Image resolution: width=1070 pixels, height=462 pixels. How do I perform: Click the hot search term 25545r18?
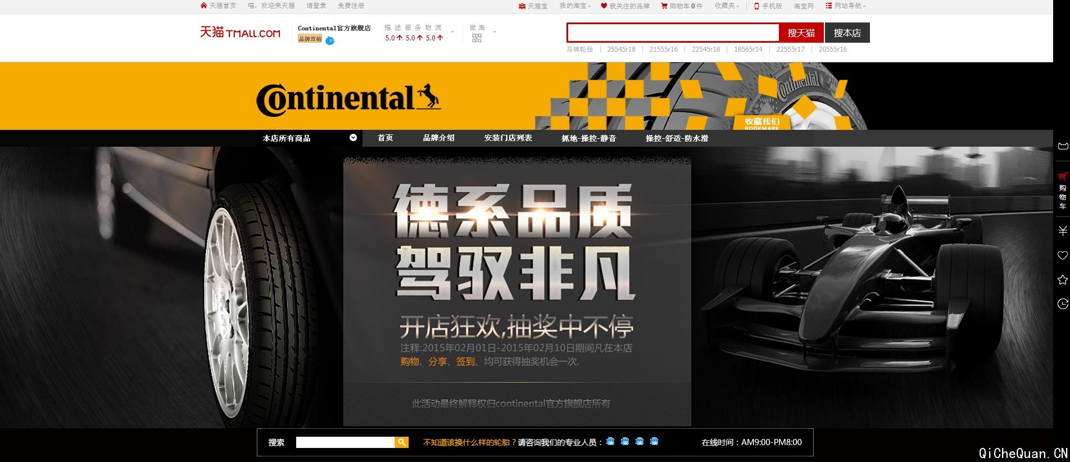pos(622,49)
